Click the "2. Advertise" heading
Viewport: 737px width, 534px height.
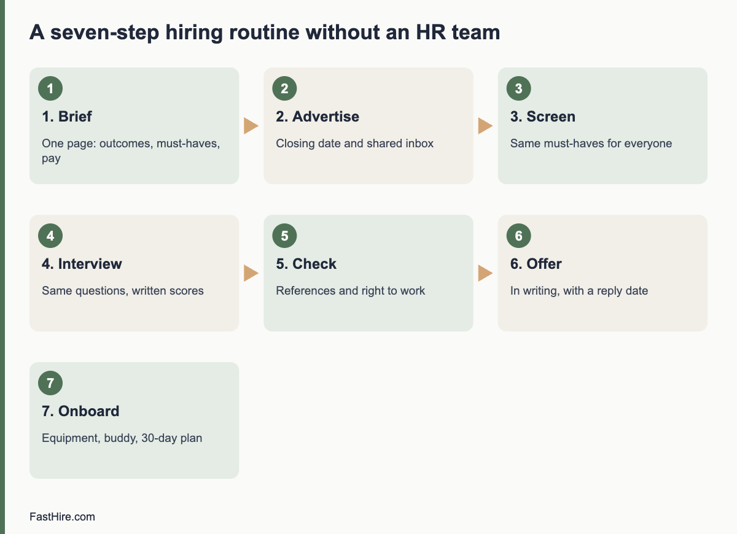318,117
